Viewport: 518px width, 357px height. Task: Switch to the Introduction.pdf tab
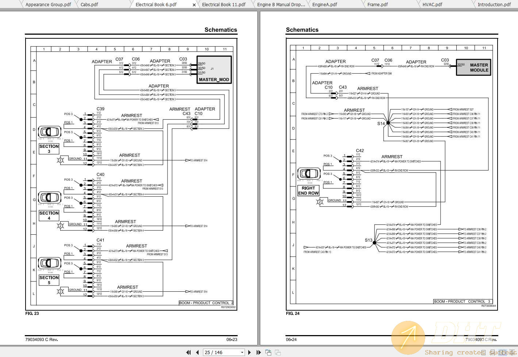pyautogui.click(x=494, y=5)
